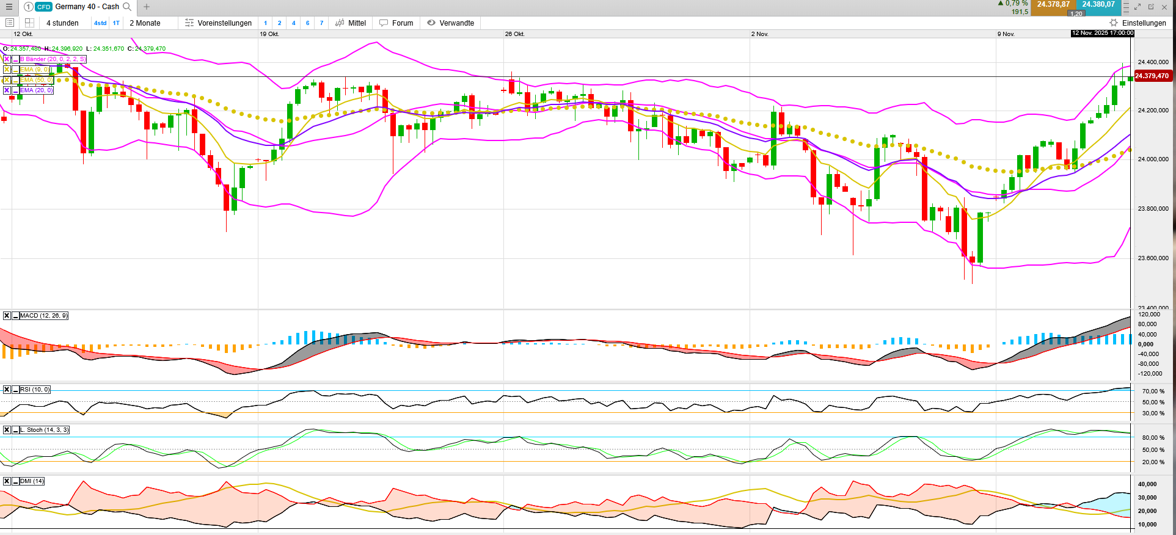The height and width of the screenshot is (535, 1176).
Task: Open the 2 Monate period dropdown
Action: (x=145, y=23)
